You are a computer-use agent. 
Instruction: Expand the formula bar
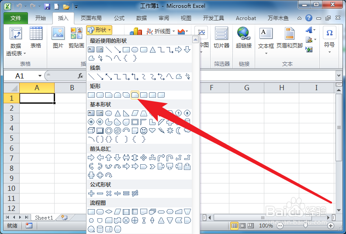point(339,76)
